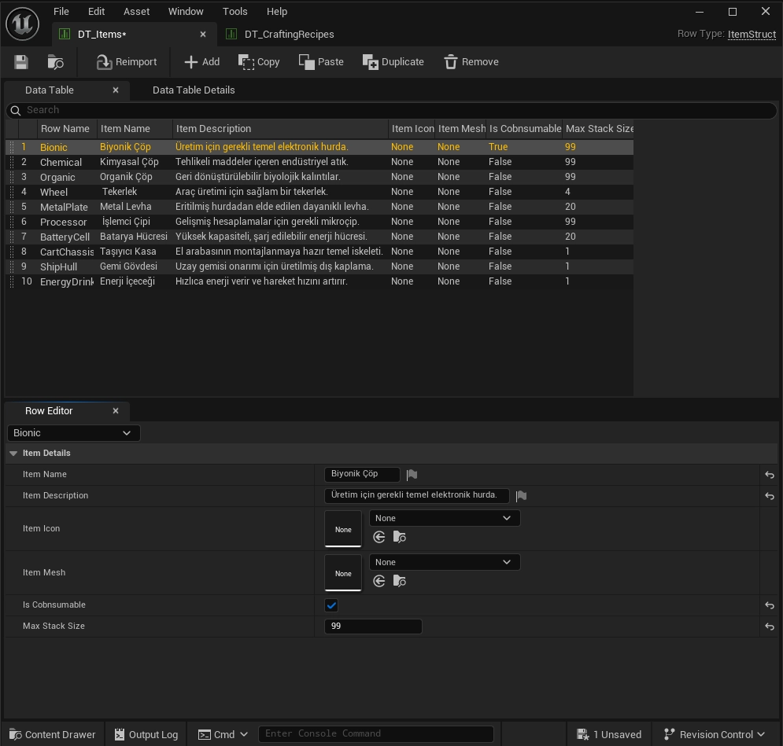Open the Asset menu
This screenshot has width=783, height=746.
[136, 12]
